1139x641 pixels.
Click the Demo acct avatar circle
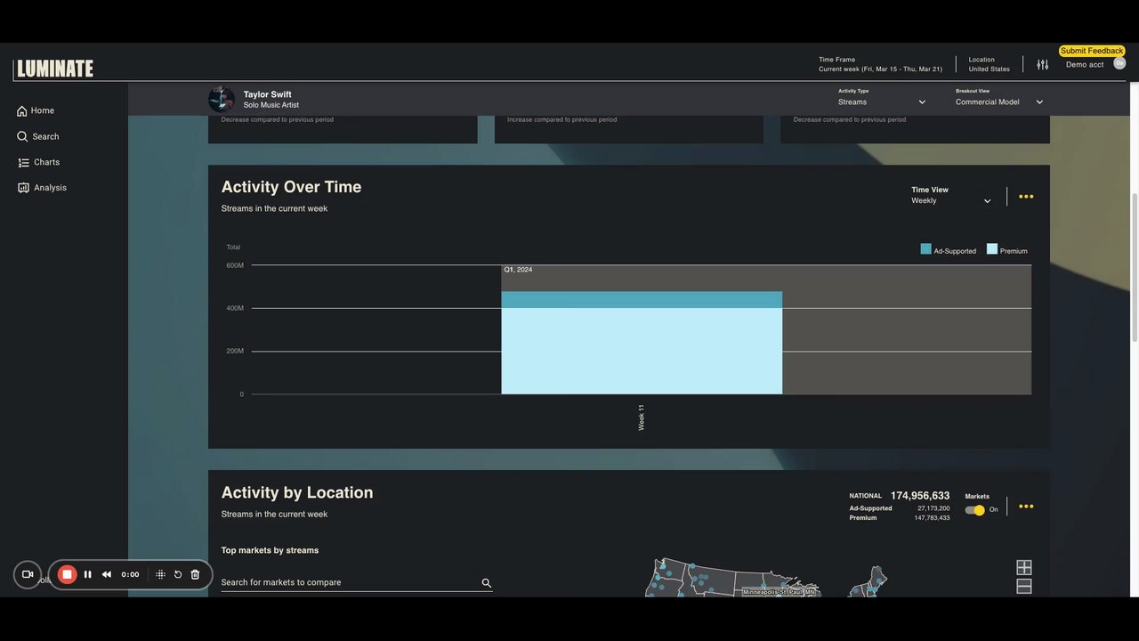point(1119,63)
